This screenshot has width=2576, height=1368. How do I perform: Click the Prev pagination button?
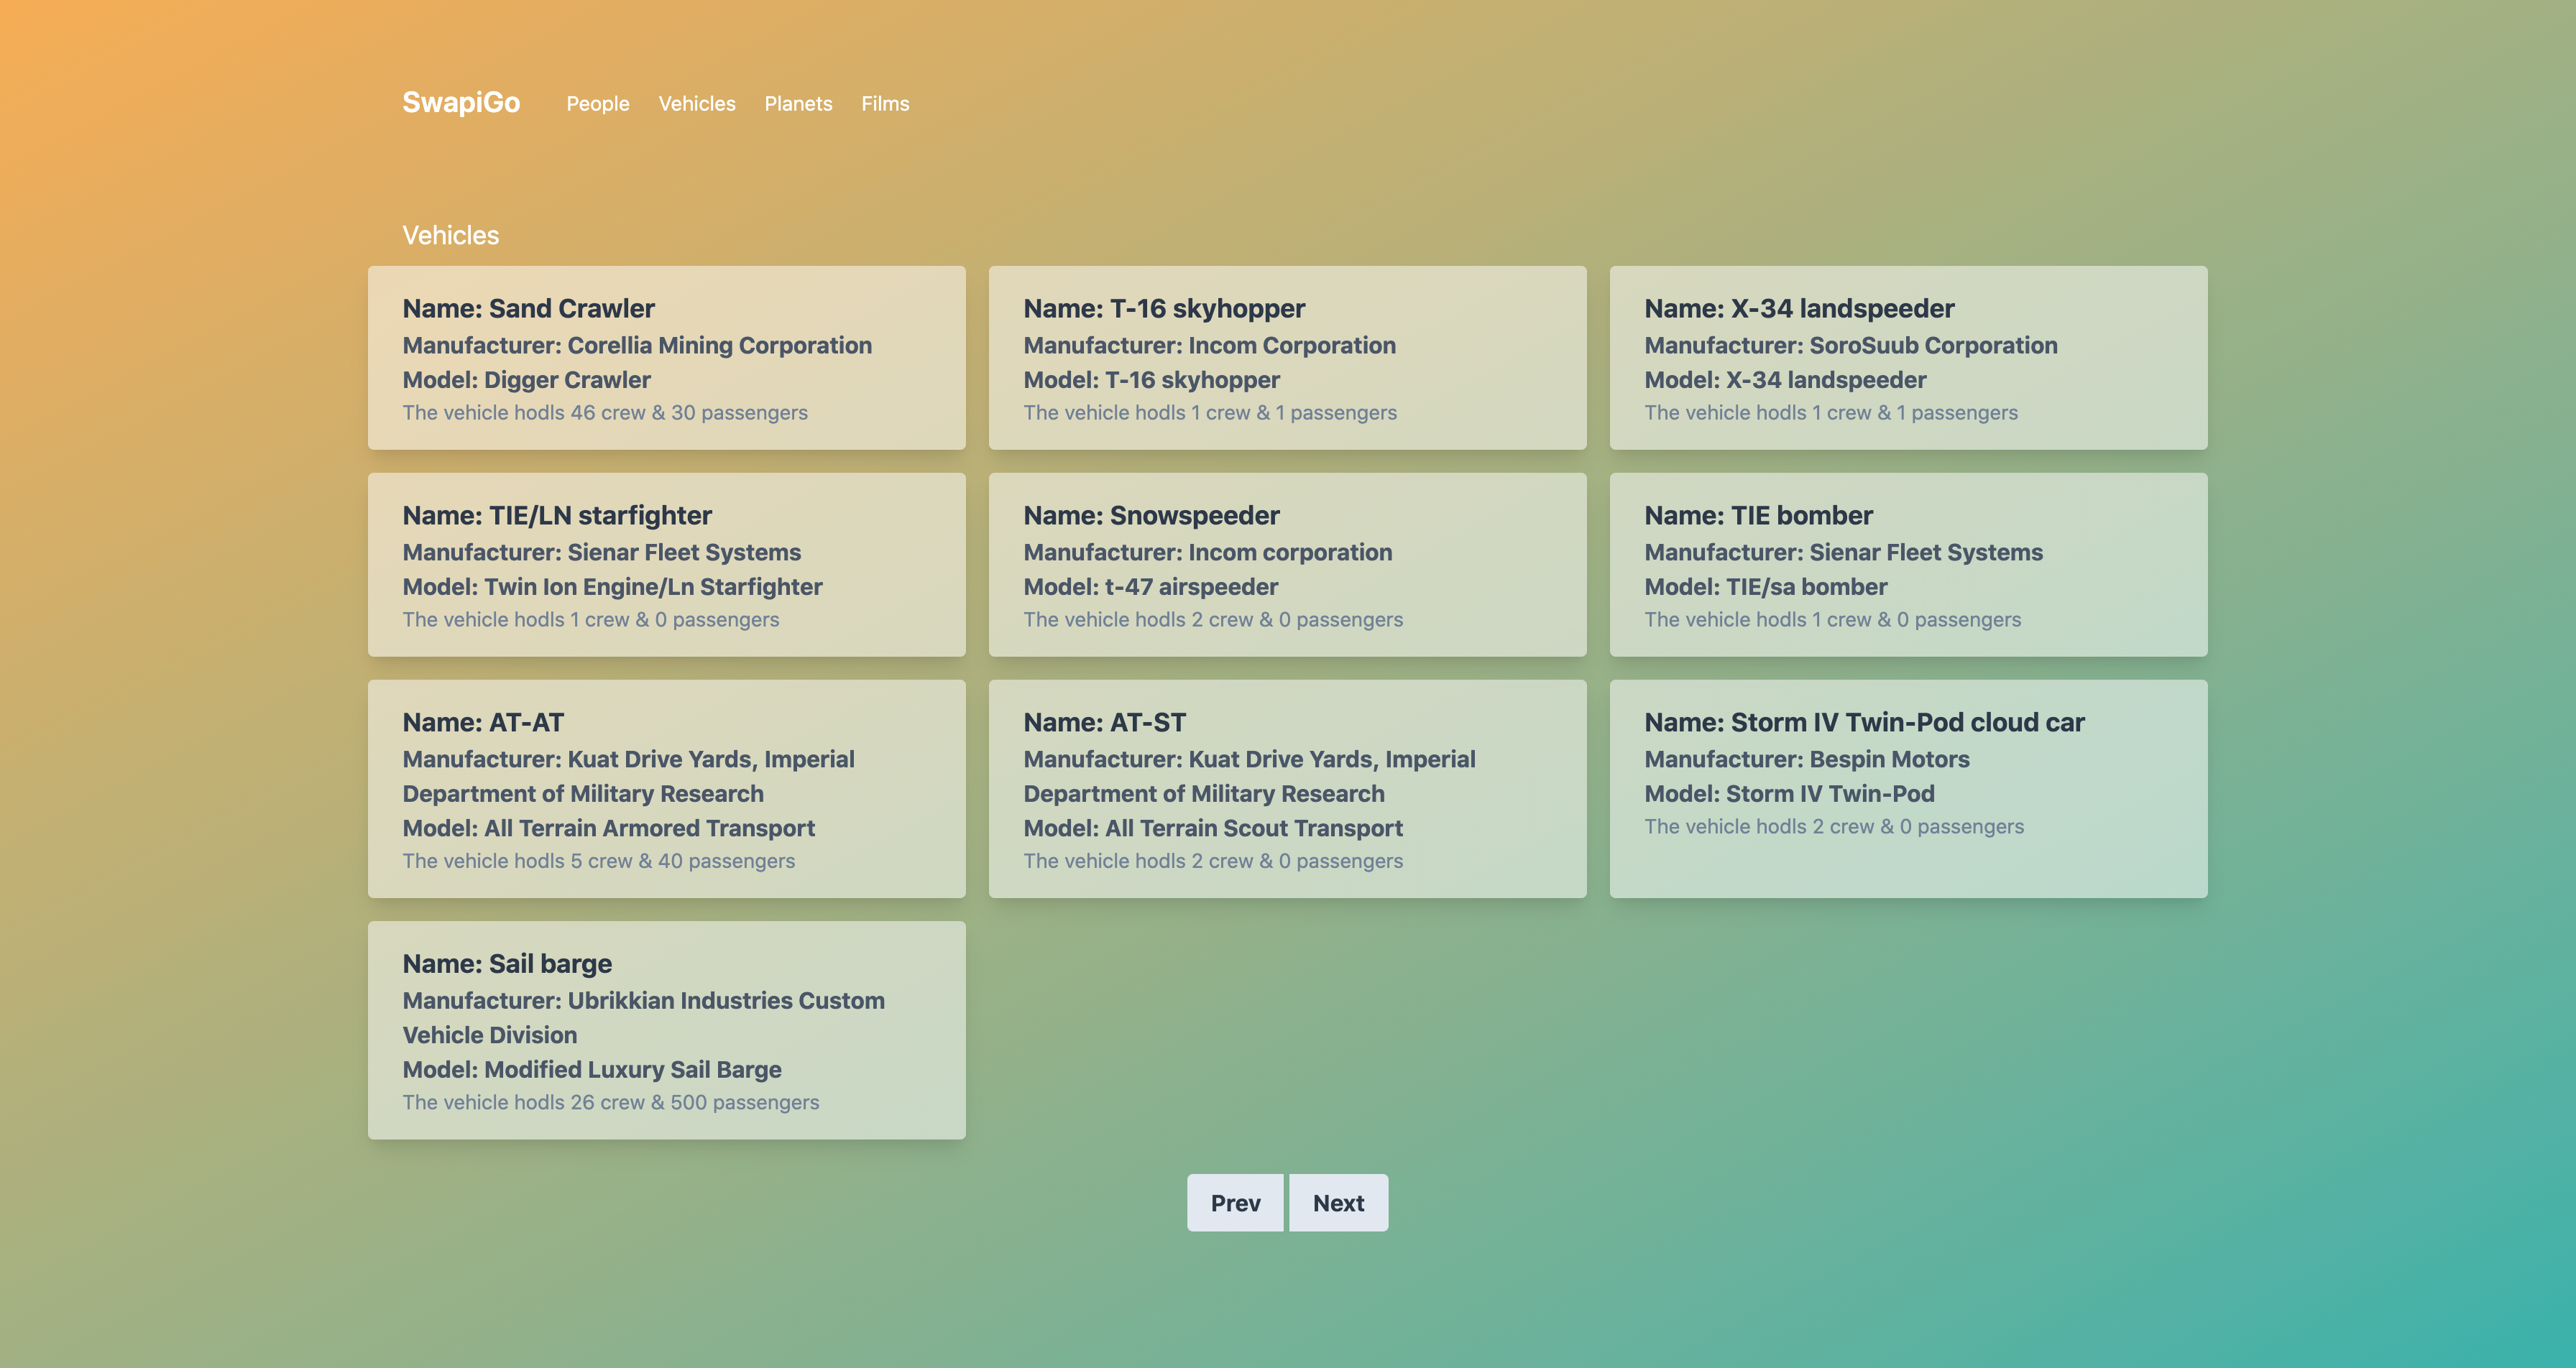point(1235,1203)
